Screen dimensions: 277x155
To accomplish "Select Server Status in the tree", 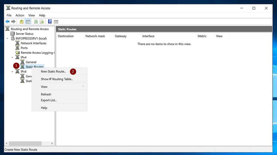I will coord(25,34).
